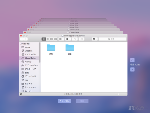The height and width of the screenshot is (113, 150).
Task: Open マイファイル in the sidebar
Action: pyautogui.click(x=29, y=54)
